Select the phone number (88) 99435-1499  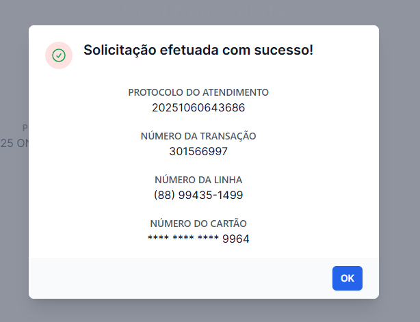[x=198, y=195]
